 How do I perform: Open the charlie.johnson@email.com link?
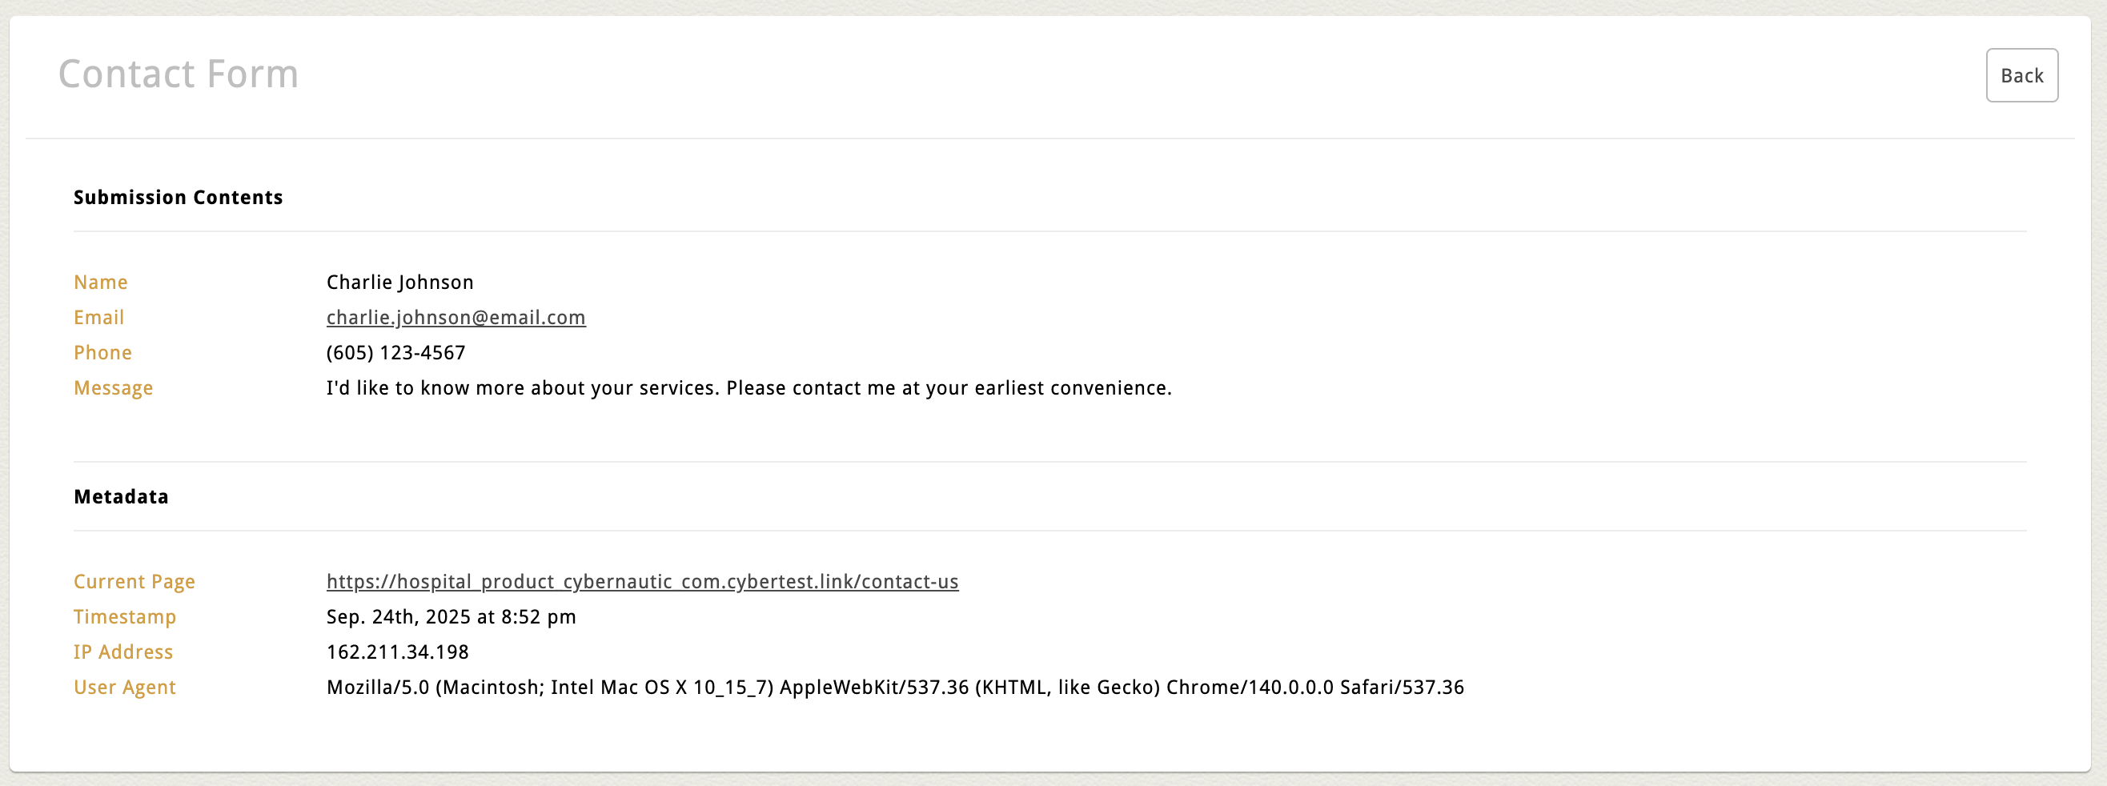pos(456,317)
